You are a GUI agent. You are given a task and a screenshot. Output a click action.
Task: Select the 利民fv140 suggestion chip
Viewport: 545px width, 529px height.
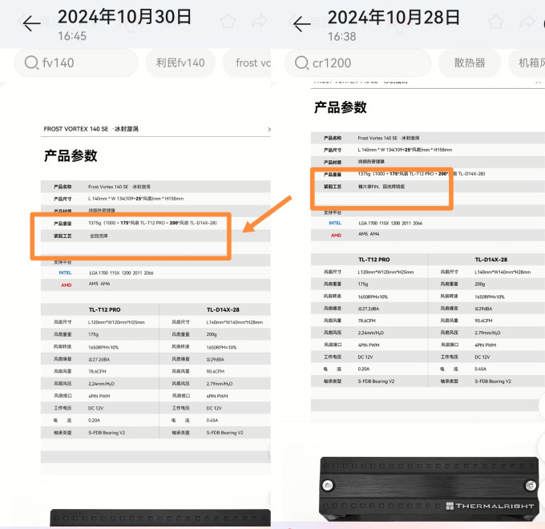pos(180,63)
